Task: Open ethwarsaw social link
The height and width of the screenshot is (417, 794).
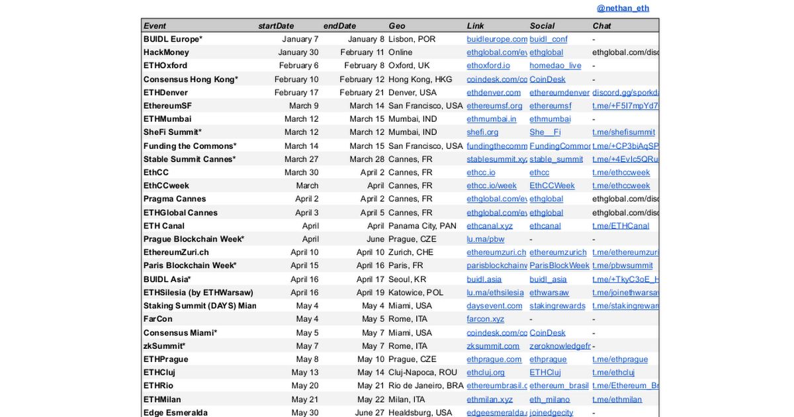Action: pos(549,293)
